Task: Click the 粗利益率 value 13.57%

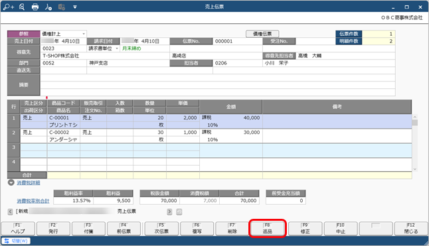Action: 73,201
